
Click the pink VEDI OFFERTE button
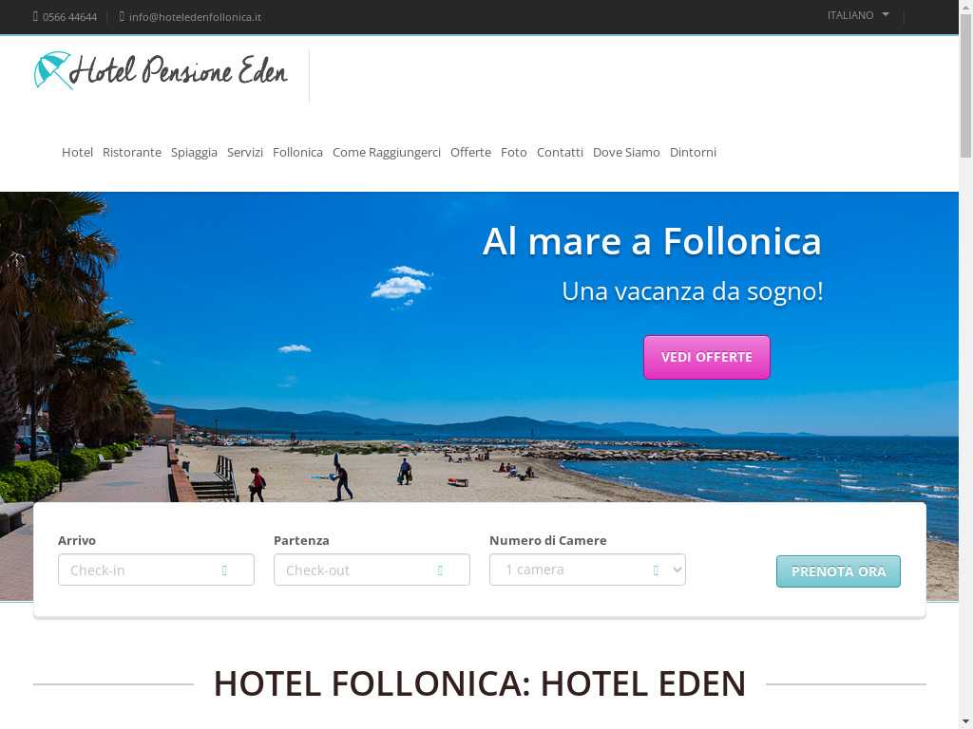pyautogui.click(x=707, y=357)
